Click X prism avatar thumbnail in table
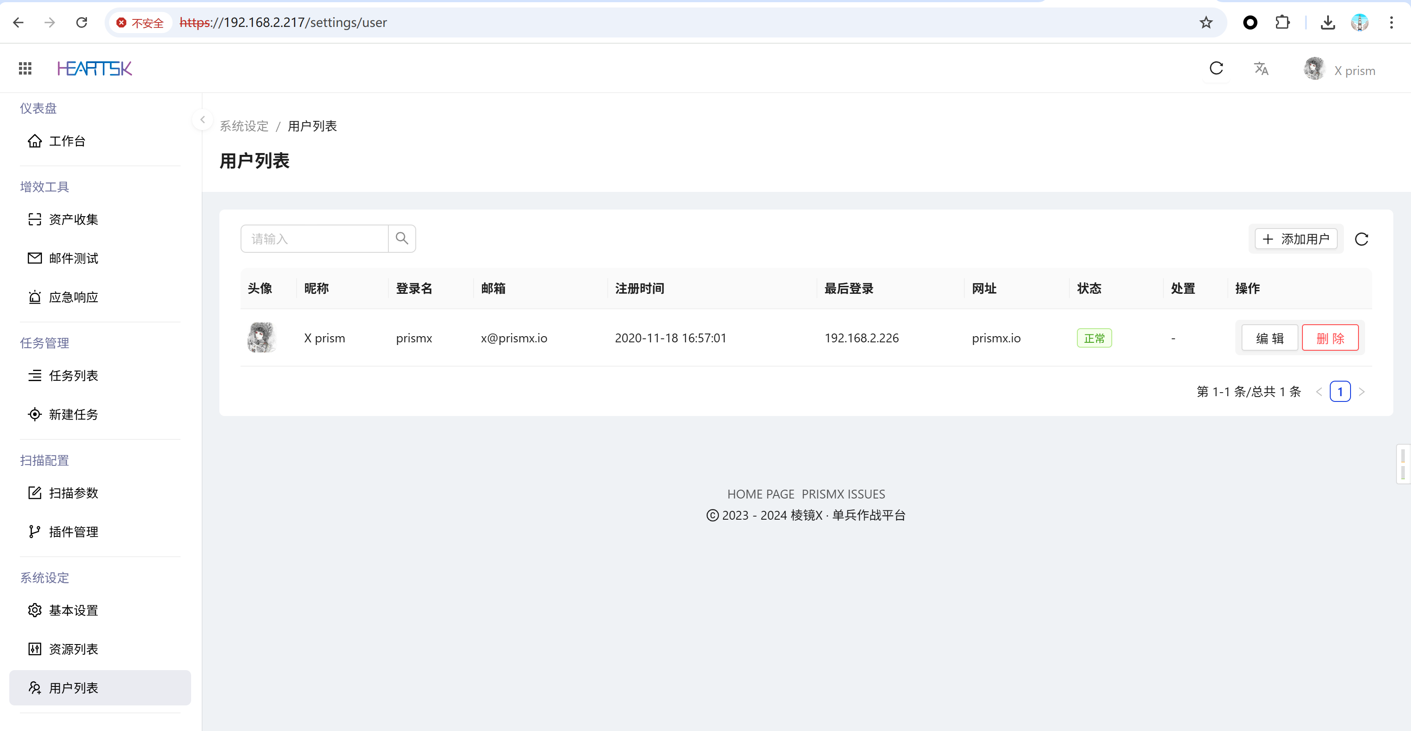The height and width of the screenshot is (731, 1411). [261, 338]
